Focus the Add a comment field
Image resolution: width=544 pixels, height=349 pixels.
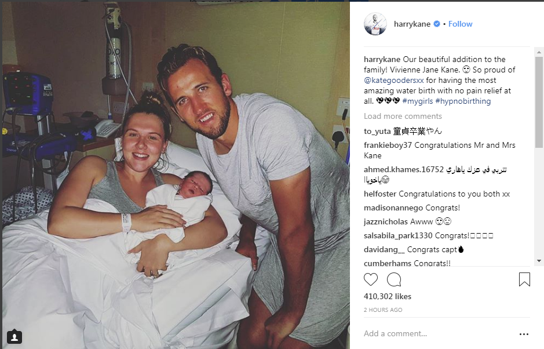pos(437,334)
